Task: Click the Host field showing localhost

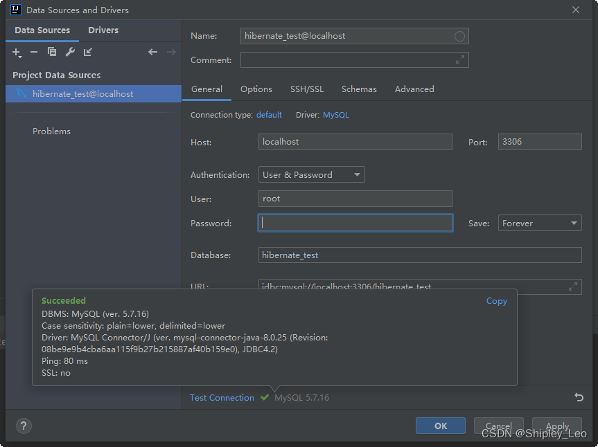Action: pos(355,142)
